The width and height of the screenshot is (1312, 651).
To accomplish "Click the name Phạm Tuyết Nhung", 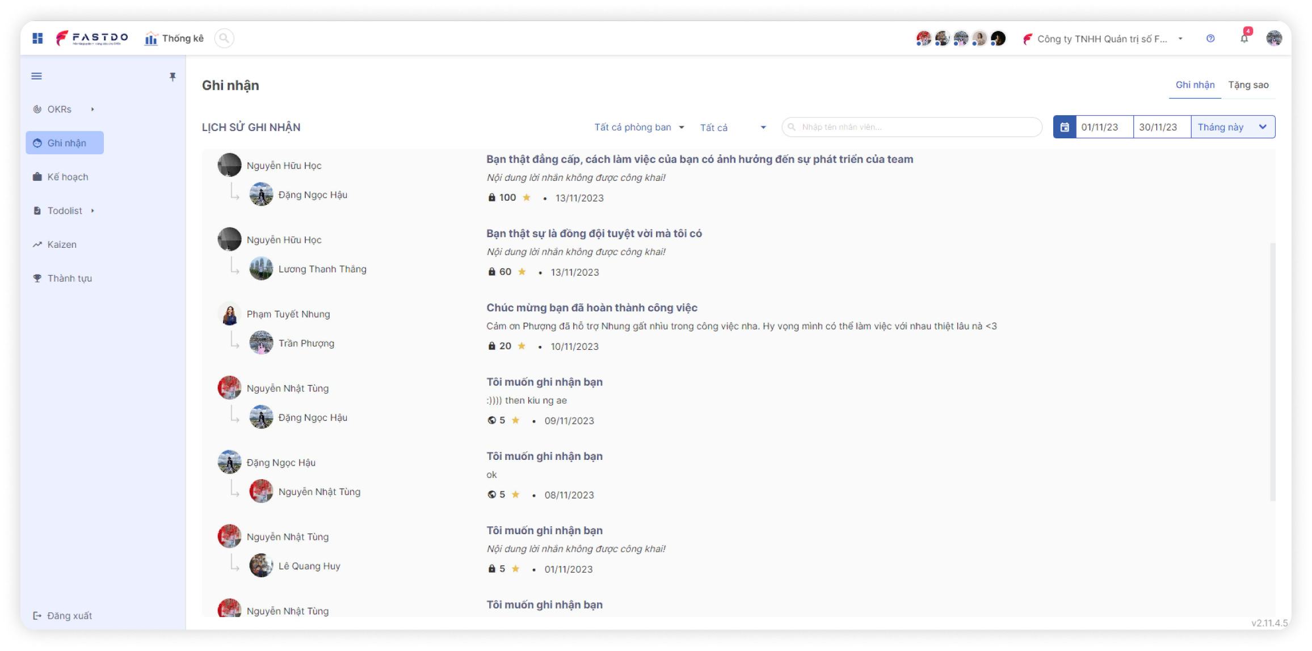I will point(288,314).
